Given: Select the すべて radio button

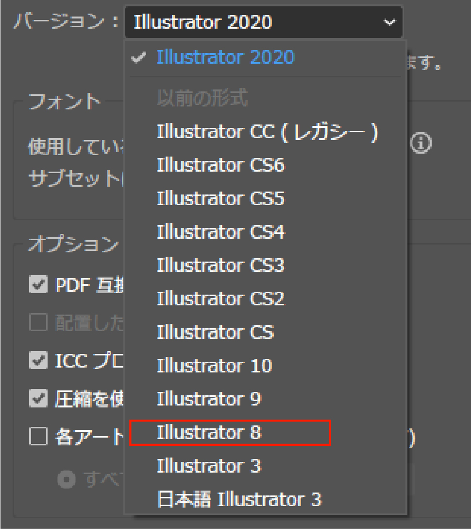Looking at the screenshot, I should click(66, 479).
